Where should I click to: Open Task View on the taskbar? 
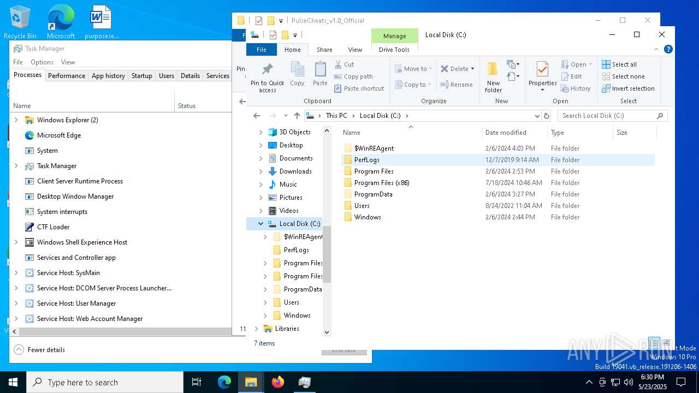[x=197, y=382]
